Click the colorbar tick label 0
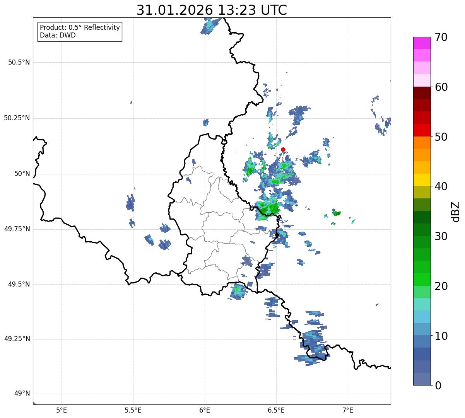Viewport: 465px width, 418px height. tap(438, 386)
